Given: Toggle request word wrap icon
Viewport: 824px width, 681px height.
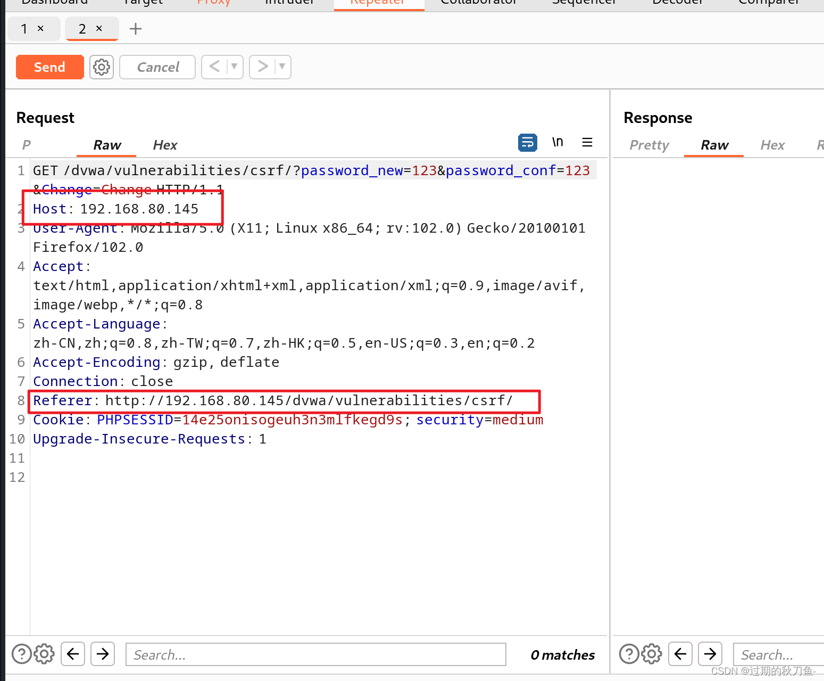Looking at the screenshot, I should click(528, 142).
